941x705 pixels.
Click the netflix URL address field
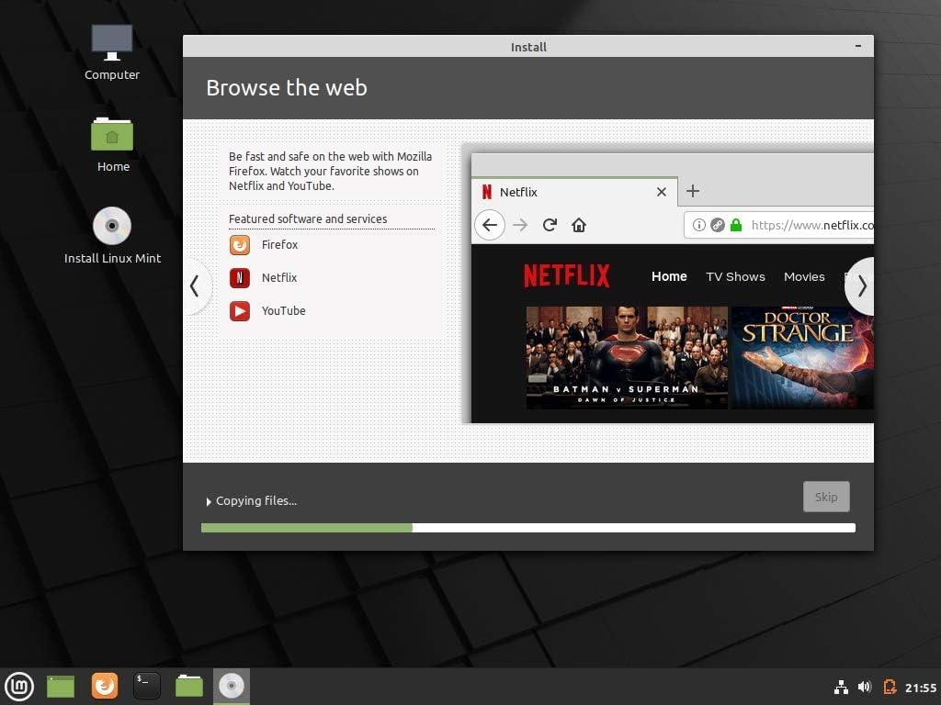click(x=779, y=225)
